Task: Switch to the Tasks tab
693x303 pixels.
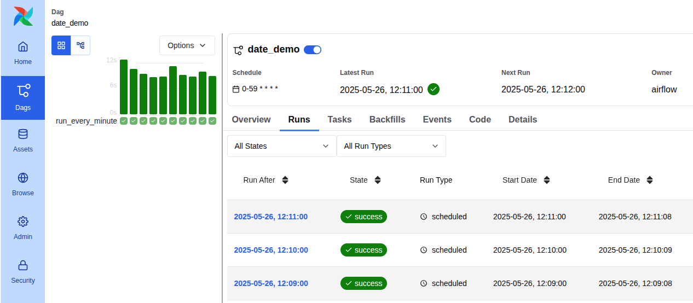Action: (x=339, y=119)
